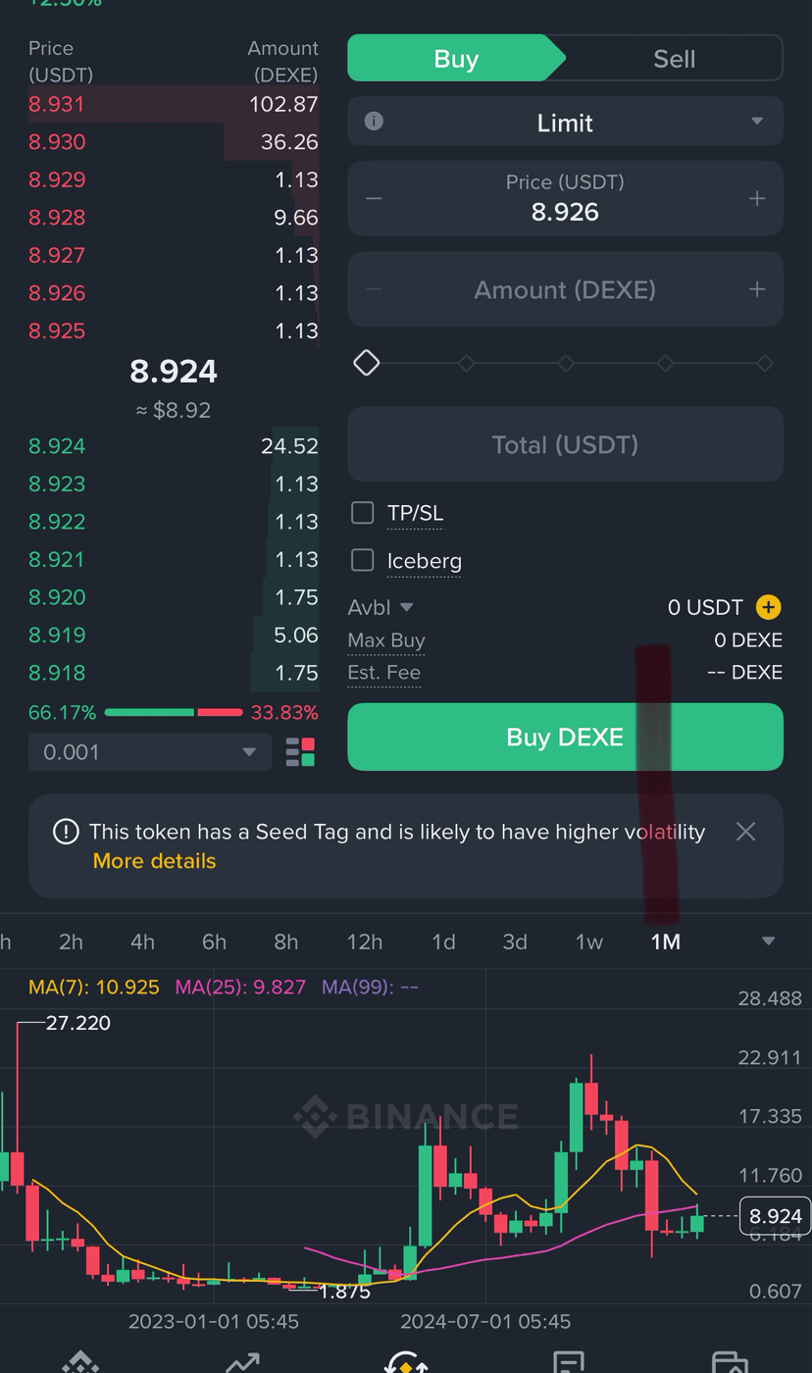
Task: Enable the Iceberg checkbox
Action: point(363,560)
